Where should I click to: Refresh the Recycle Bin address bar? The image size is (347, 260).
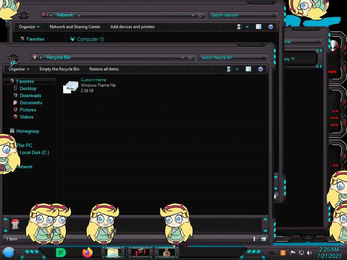click(x=190, y=58)
